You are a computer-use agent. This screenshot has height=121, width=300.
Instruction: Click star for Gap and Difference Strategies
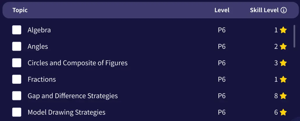283,96
